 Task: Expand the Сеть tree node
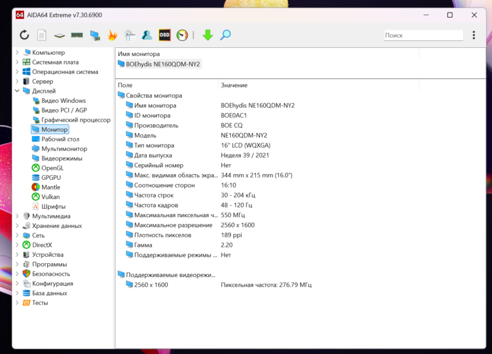[x=17, y=235]
